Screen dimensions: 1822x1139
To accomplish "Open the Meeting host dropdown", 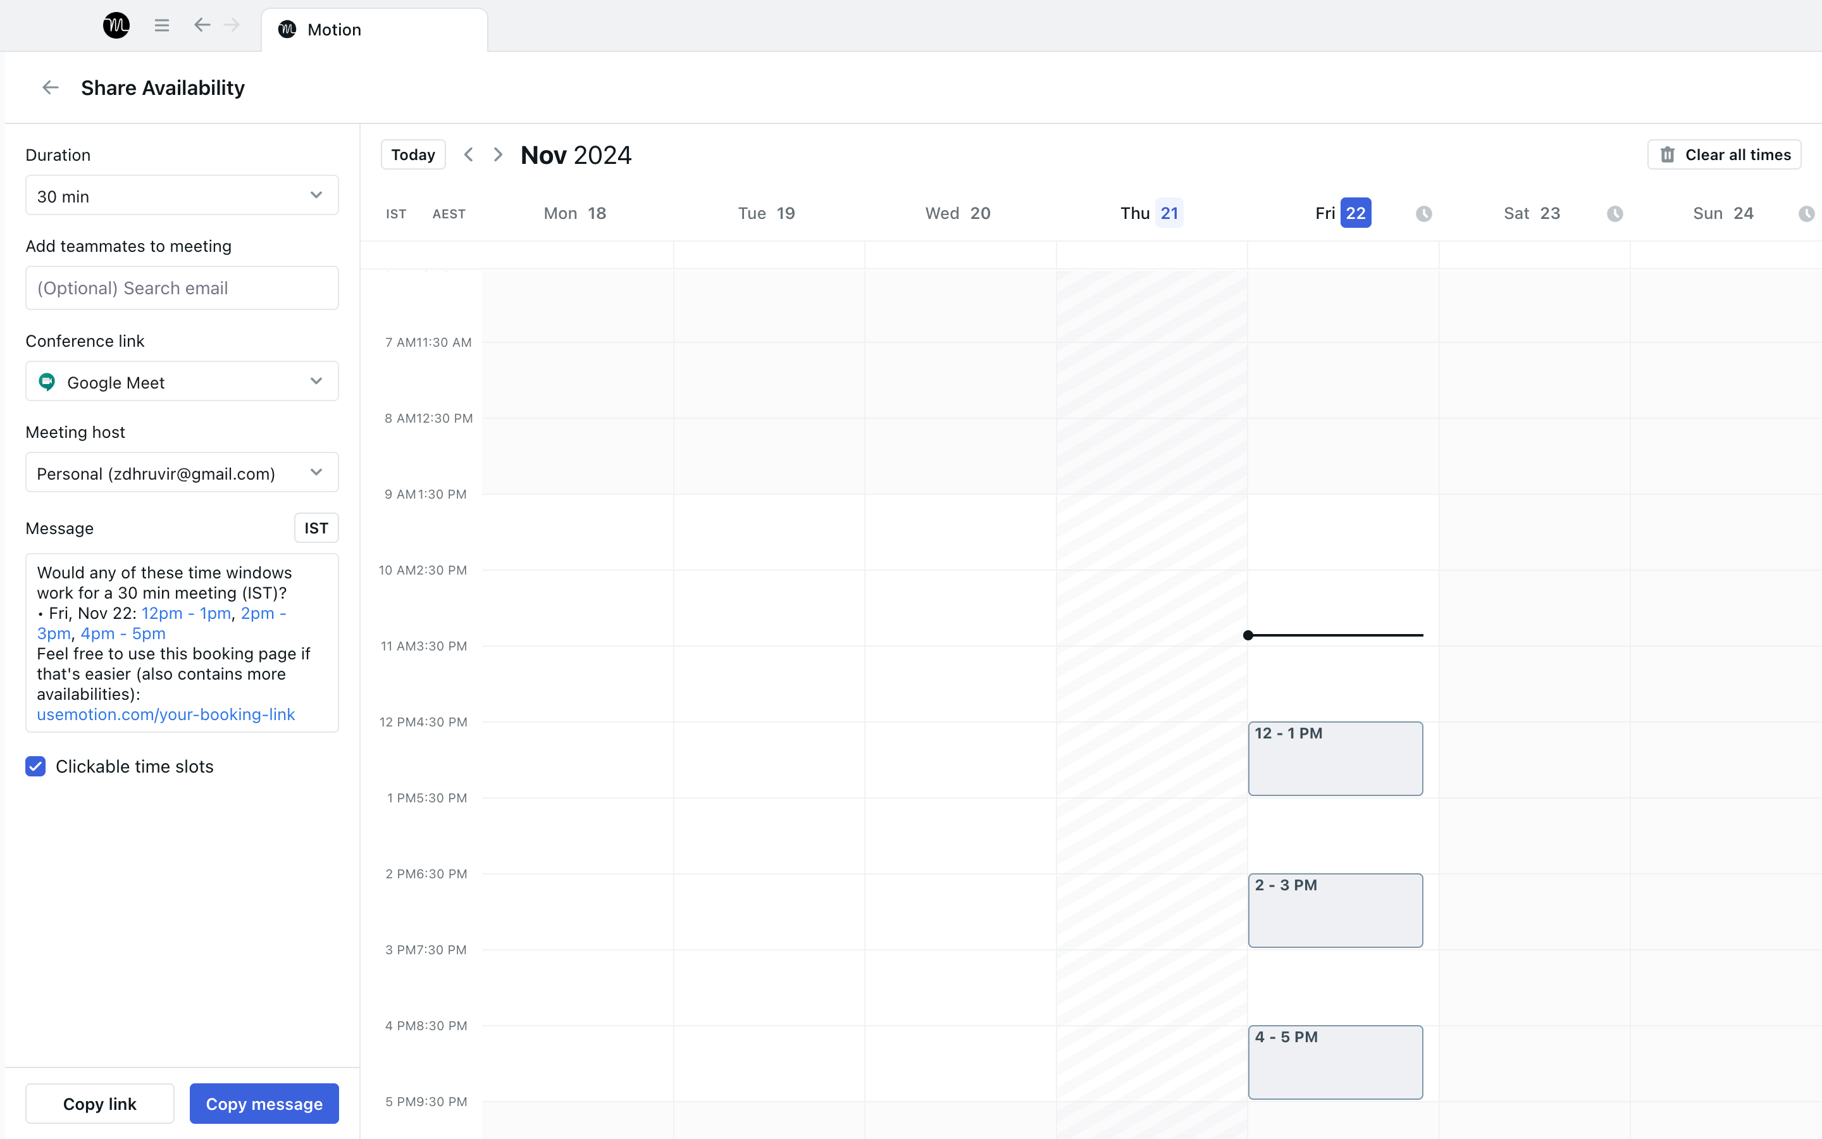I will (x=182, y=473).
